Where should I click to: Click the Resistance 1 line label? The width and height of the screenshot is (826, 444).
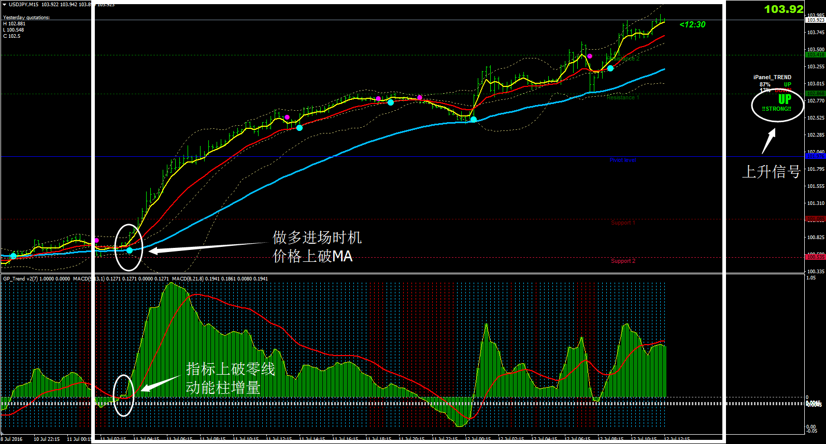[x=622, y=97]
